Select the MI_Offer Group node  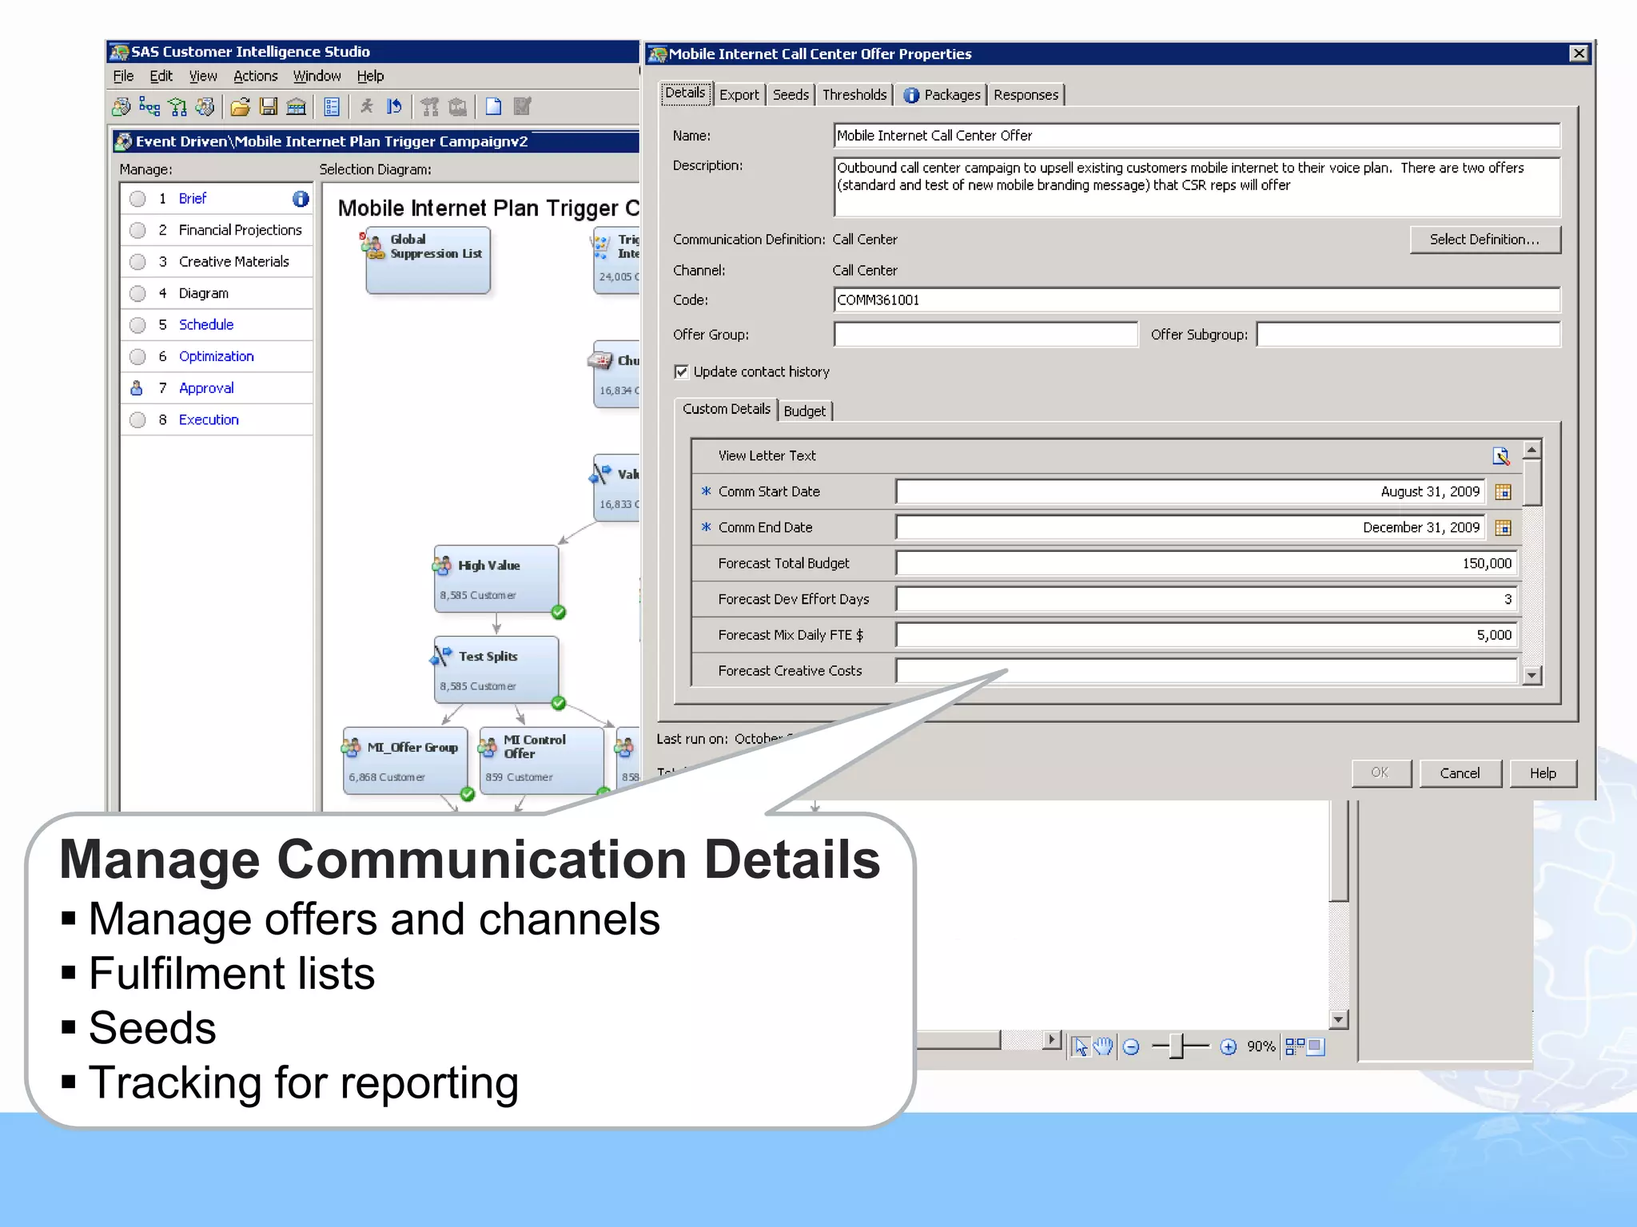click(x=405, y=760)
